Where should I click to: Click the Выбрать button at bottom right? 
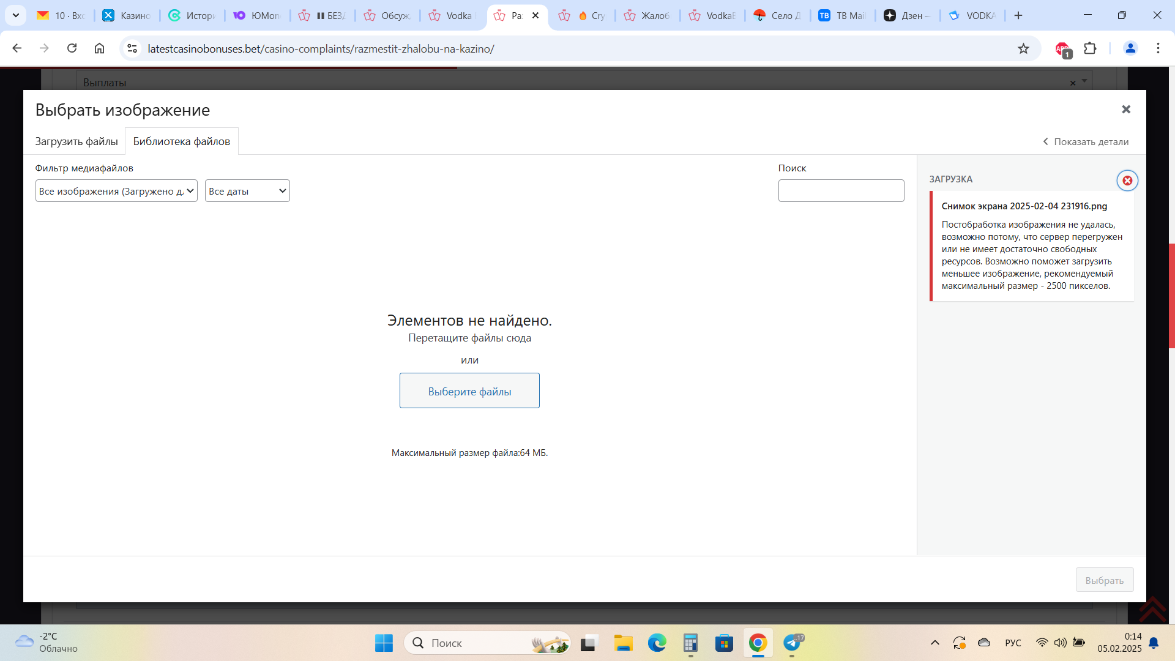click(1104, 580)
